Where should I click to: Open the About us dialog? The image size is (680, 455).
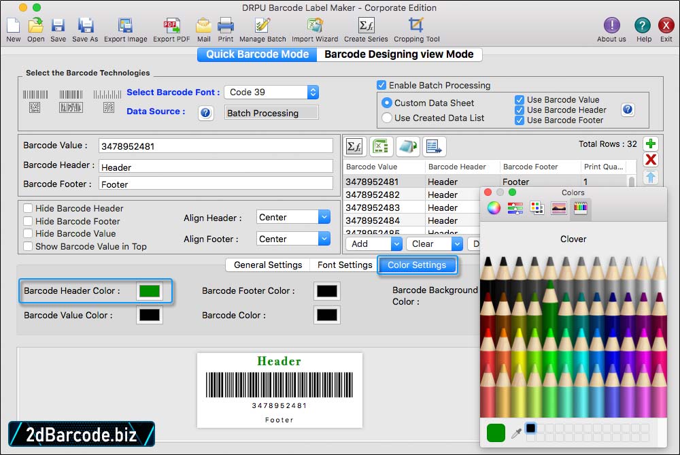pyautogui.click(x=611, y=29)
